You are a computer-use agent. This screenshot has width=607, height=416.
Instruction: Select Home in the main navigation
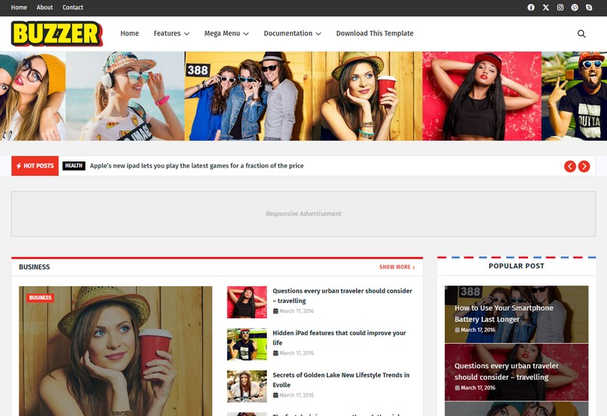(129, 33)
